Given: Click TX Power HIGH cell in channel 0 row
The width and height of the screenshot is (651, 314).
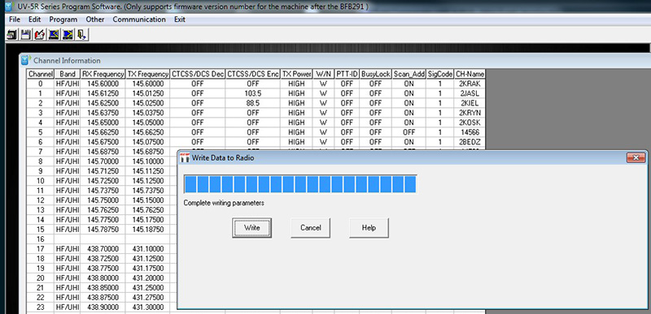Looking at the screenshot, I should tap(296, 84).
